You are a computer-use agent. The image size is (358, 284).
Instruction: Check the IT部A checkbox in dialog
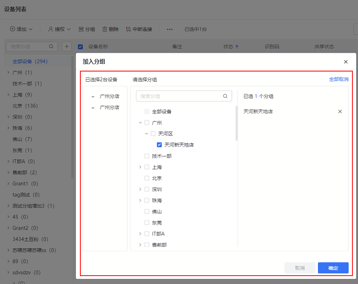coord(147,234)
